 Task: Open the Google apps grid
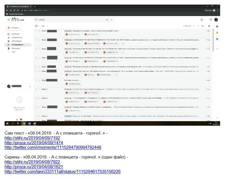click(211, 20)
